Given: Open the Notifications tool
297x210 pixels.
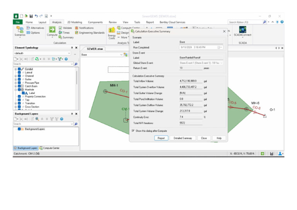Looking at the screenshot, I should pos(84,28).
